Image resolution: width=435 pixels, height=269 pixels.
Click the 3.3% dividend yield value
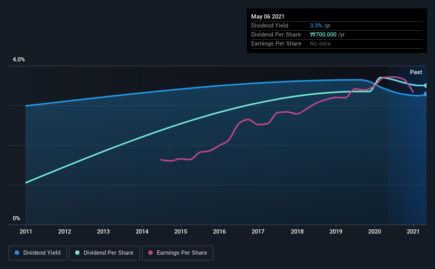pos(316,25)
